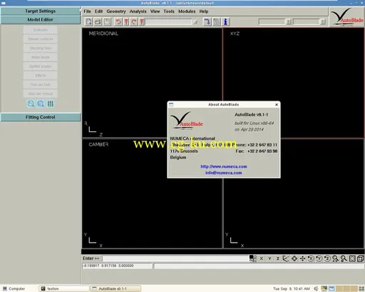Collapse the Model Editor panel
The image size is (365, 292).
[41, 19]
